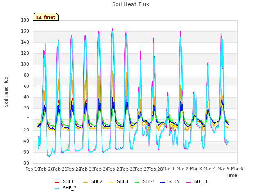The image size is (262, 196).
Task: Click the 80 y-axis tick label
Action: click(26, 75)
